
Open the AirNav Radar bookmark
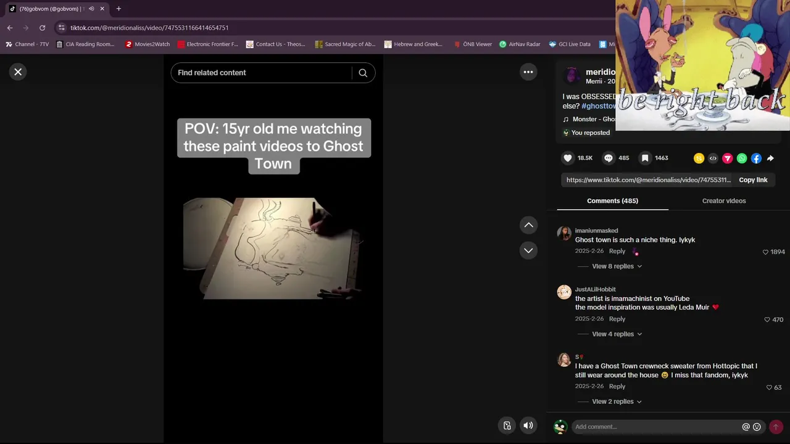click(x=520, y=44)
